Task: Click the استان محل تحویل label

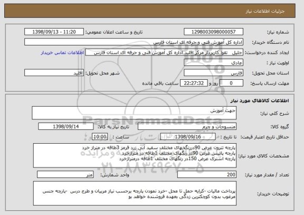Action: (x=270, y=73)
